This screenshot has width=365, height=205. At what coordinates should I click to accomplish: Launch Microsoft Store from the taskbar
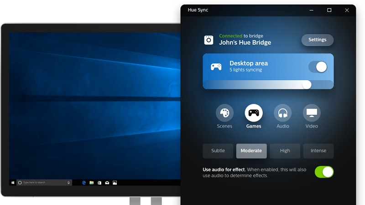99,183
